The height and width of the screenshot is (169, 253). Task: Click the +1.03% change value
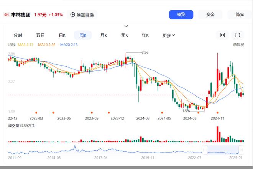(56, 15)
